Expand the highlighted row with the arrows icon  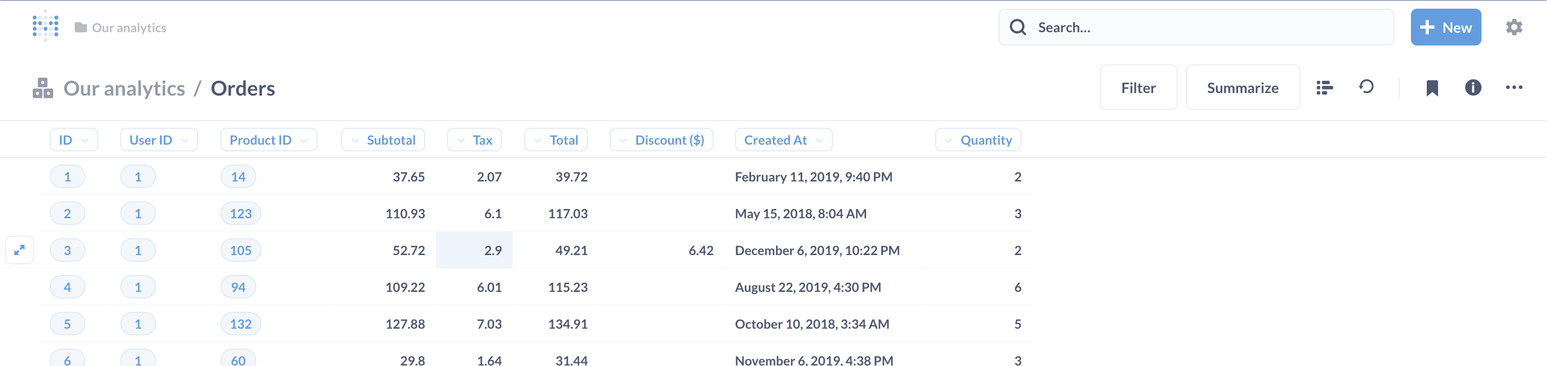[20, 249]
